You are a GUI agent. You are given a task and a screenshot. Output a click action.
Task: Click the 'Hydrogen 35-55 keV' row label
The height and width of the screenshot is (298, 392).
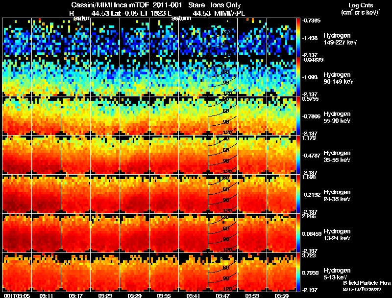337,157
